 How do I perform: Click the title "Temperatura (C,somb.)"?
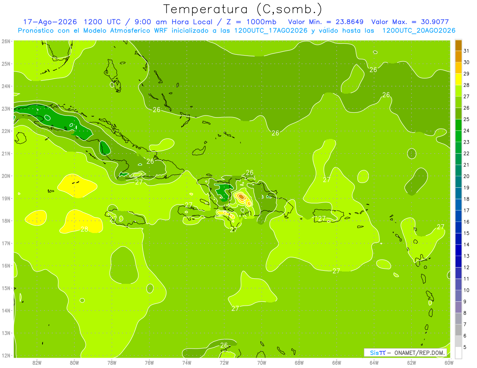coord(243,10)
